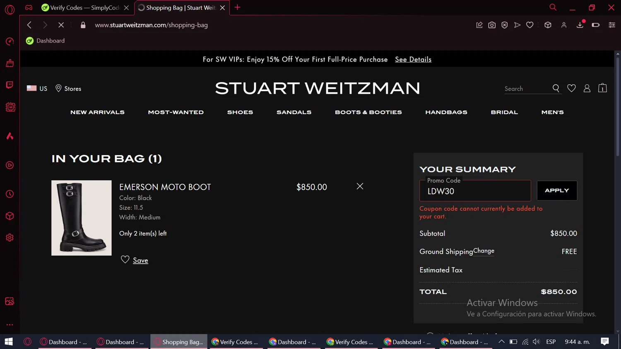Open Aria AI icon in sidebar

[10, 136]
